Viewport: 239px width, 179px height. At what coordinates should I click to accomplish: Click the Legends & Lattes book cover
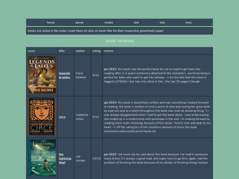[42, 75]
